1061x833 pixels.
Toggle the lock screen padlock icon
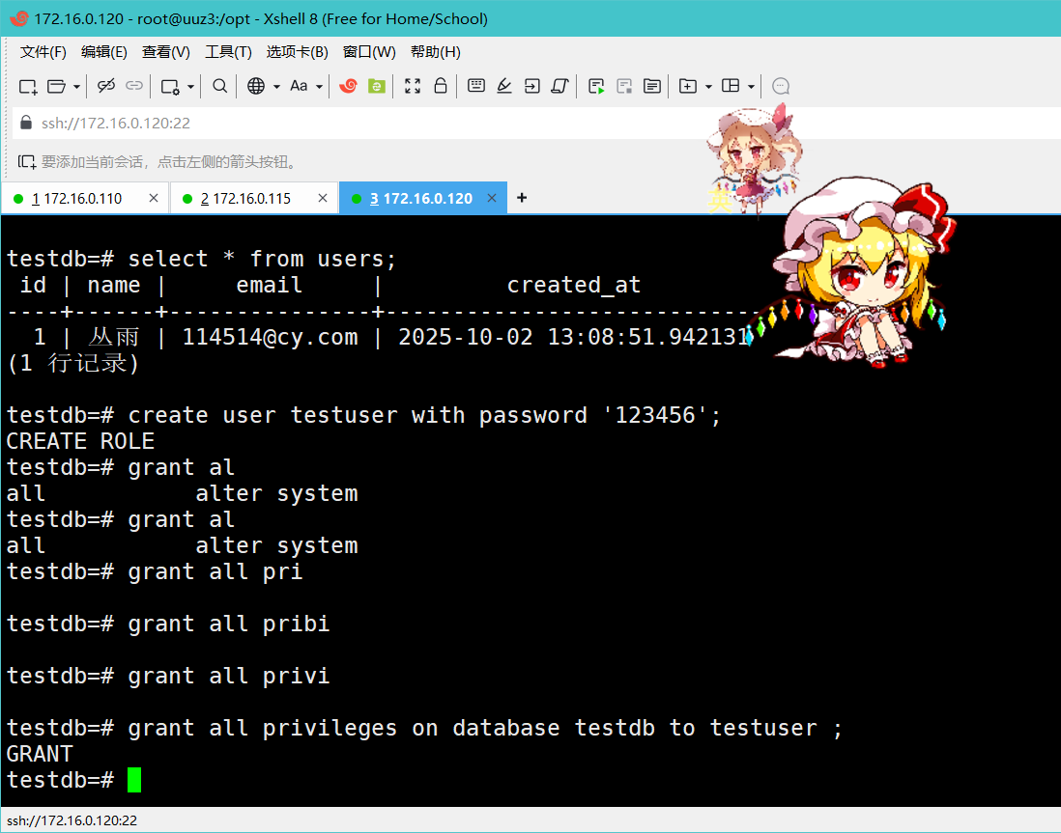(441, 85)
